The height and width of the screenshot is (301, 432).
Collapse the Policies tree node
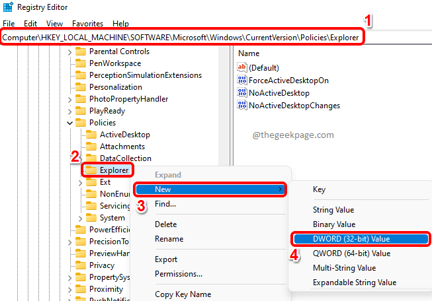point(70,123)
